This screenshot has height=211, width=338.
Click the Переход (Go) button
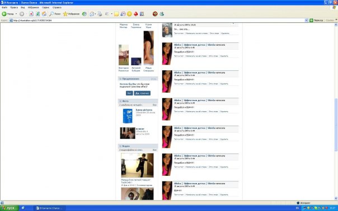pos(316,21)
